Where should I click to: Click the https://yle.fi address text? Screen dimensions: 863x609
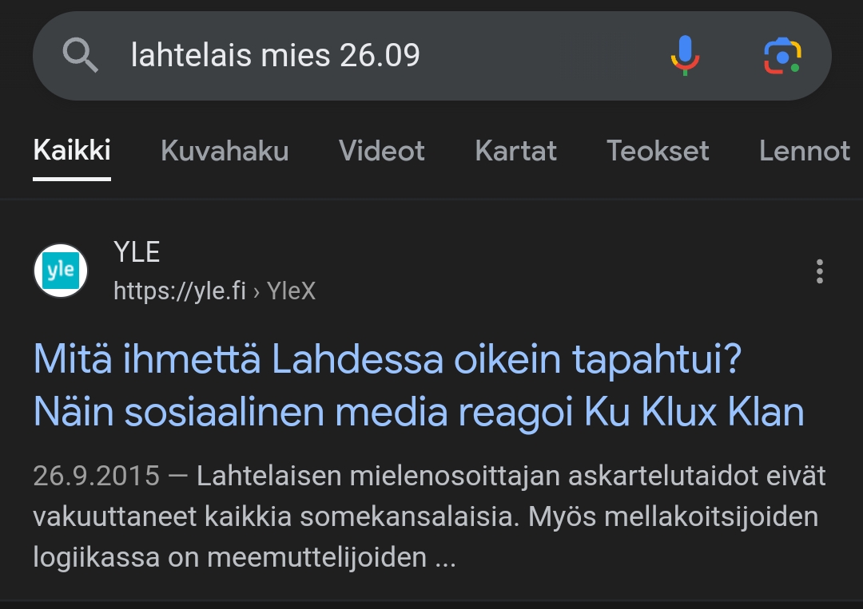coord(180,291)
